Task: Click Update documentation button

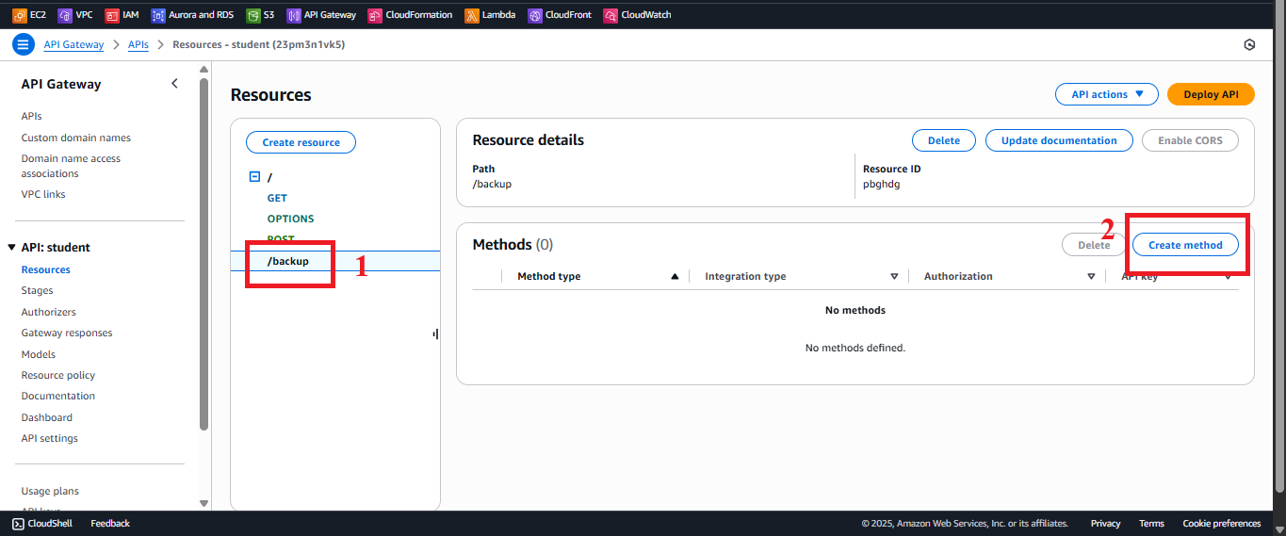Action: (1059, 140)
